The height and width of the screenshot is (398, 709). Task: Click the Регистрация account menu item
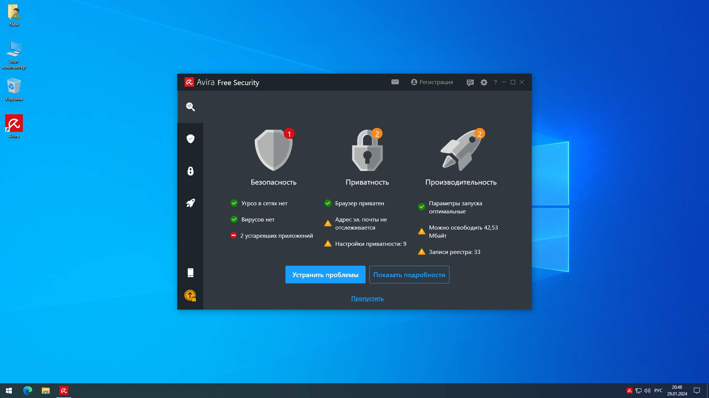(x=432, y=82)
